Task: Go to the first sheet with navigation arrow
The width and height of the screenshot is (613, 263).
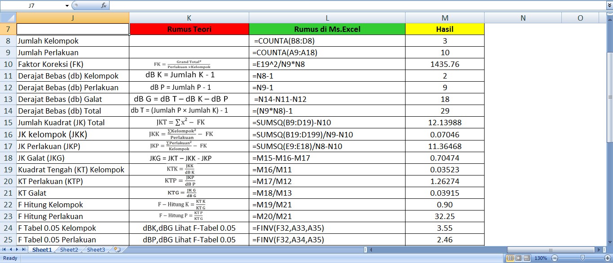Action: [4, 250]
